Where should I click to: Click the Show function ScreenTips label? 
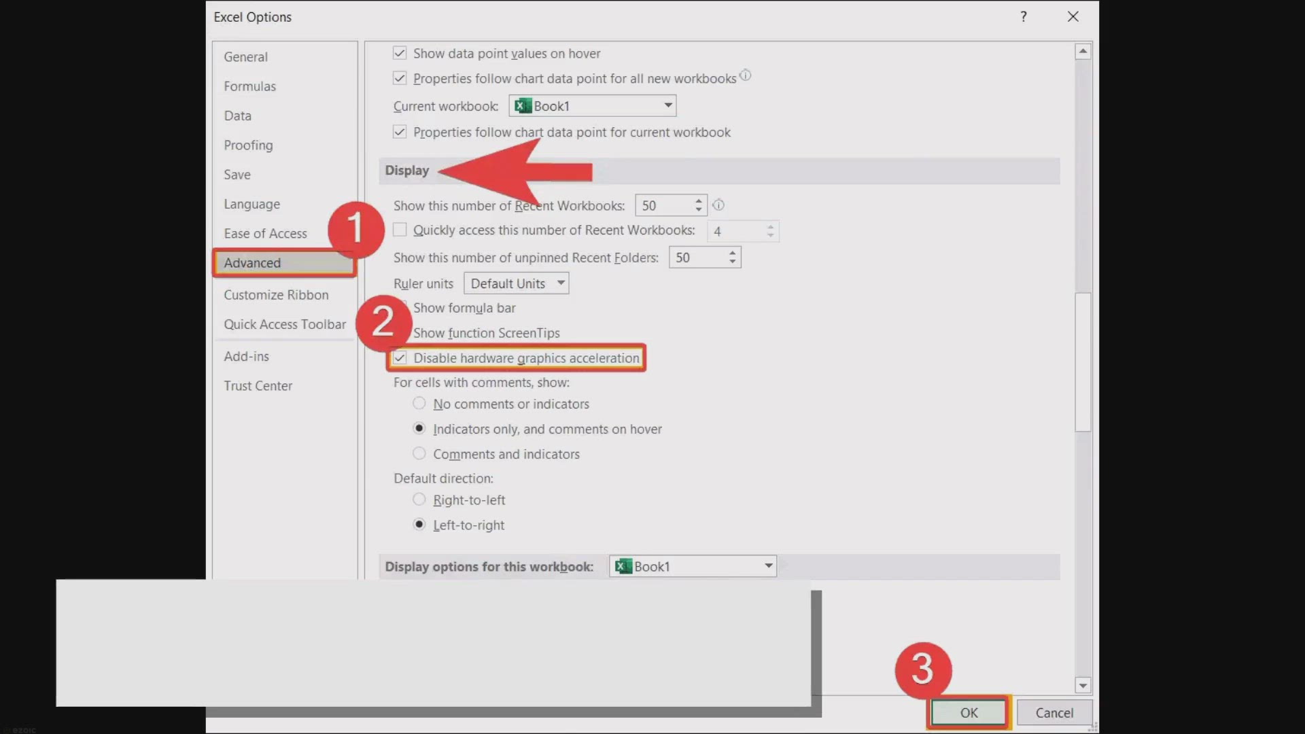(487, 333)
